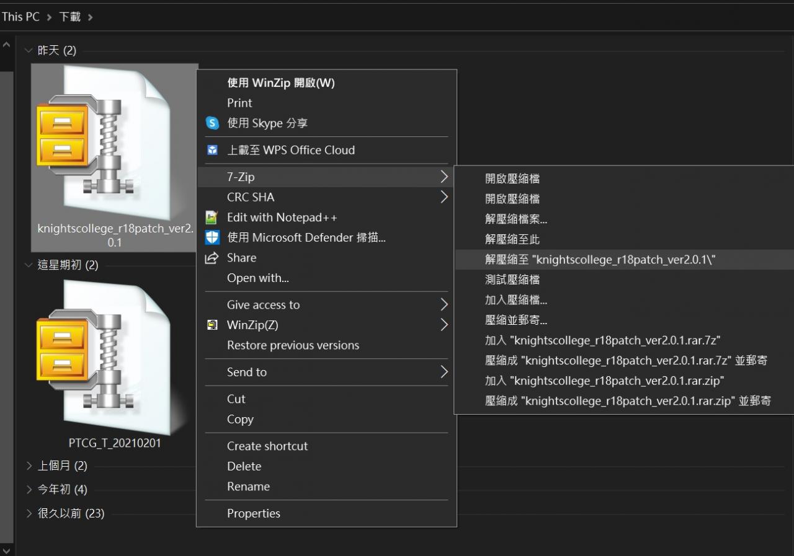Click the Skype icon in context menu
This screenshot has height=556, width=794.
pyautogui.click(x=213, y=123)
